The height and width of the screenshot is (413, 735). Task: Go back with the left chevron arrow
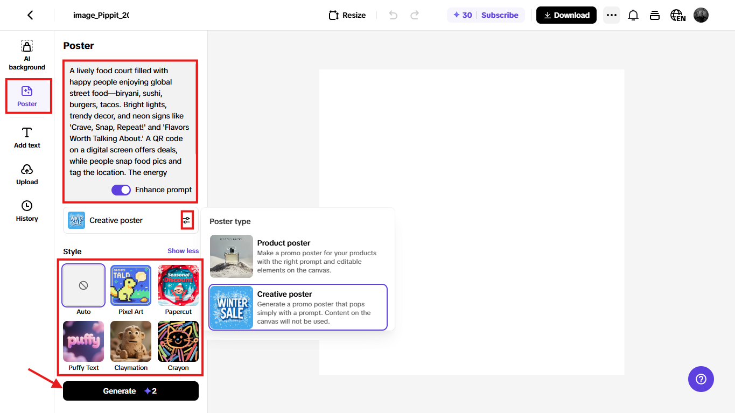30,15
